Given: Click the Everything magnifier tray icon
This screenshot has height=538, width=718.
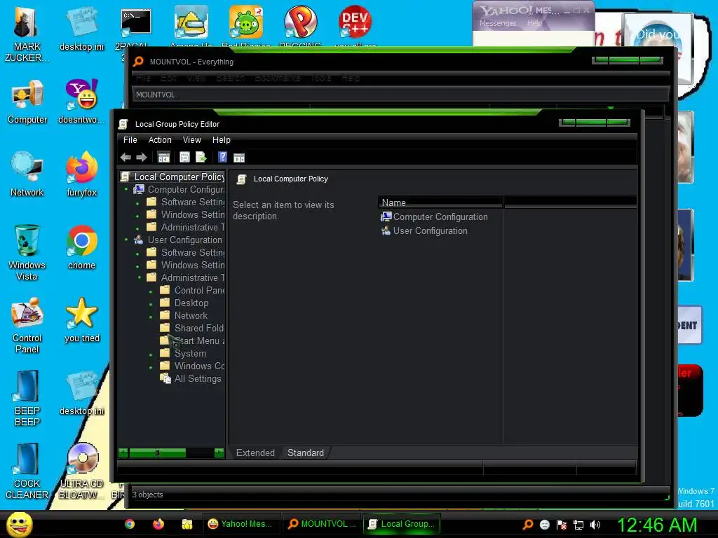Looking at the screenshot, I should (x=527, y=525).
